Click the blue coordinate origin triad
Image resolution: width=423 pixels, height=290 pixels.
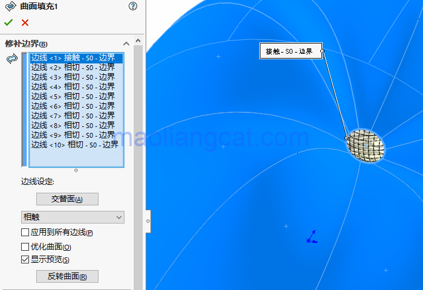312,237
